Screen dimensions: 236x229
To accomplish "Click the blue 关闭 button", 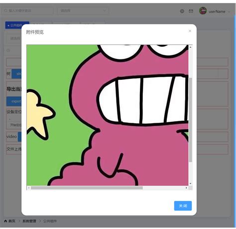I will (x=183, y=206).
